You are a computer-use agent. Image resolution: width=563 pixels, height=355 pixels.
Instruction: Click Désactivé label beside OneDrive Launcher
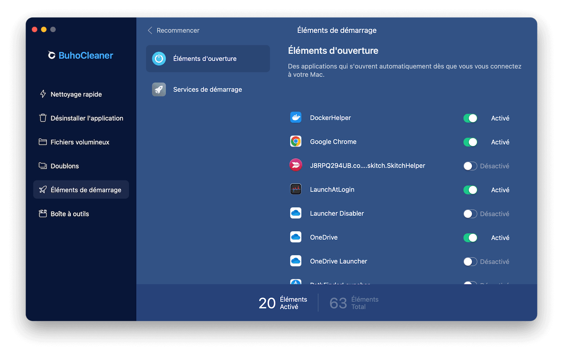[495, 262]
